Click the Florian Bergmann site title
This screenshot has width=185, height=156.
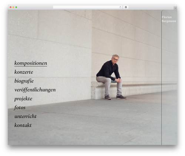point(169,19)
